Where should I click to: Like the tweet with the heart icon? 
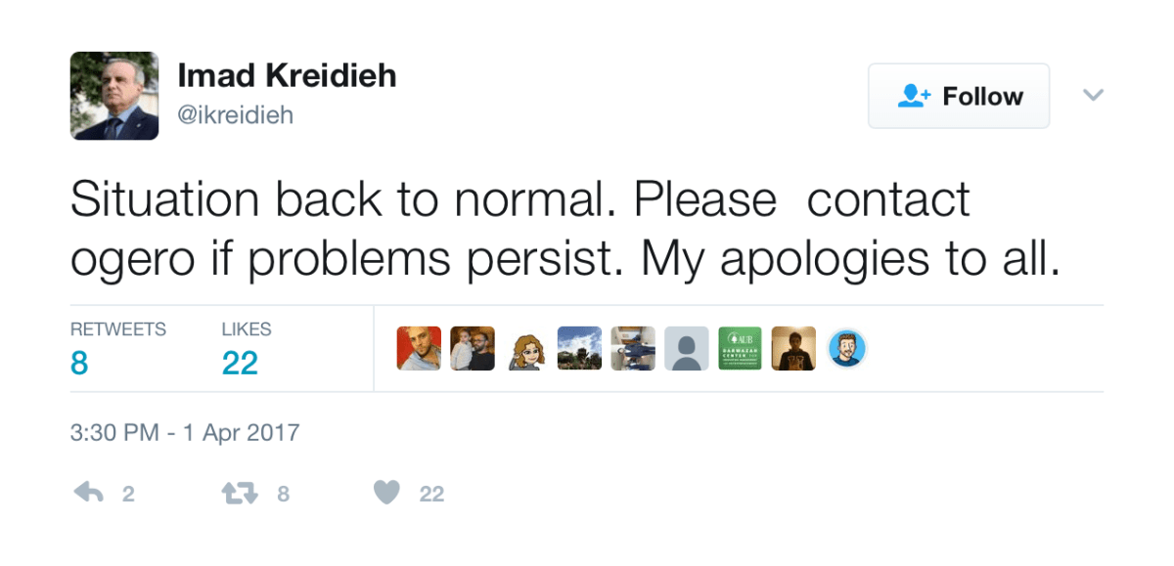click(x=387, y=493)
